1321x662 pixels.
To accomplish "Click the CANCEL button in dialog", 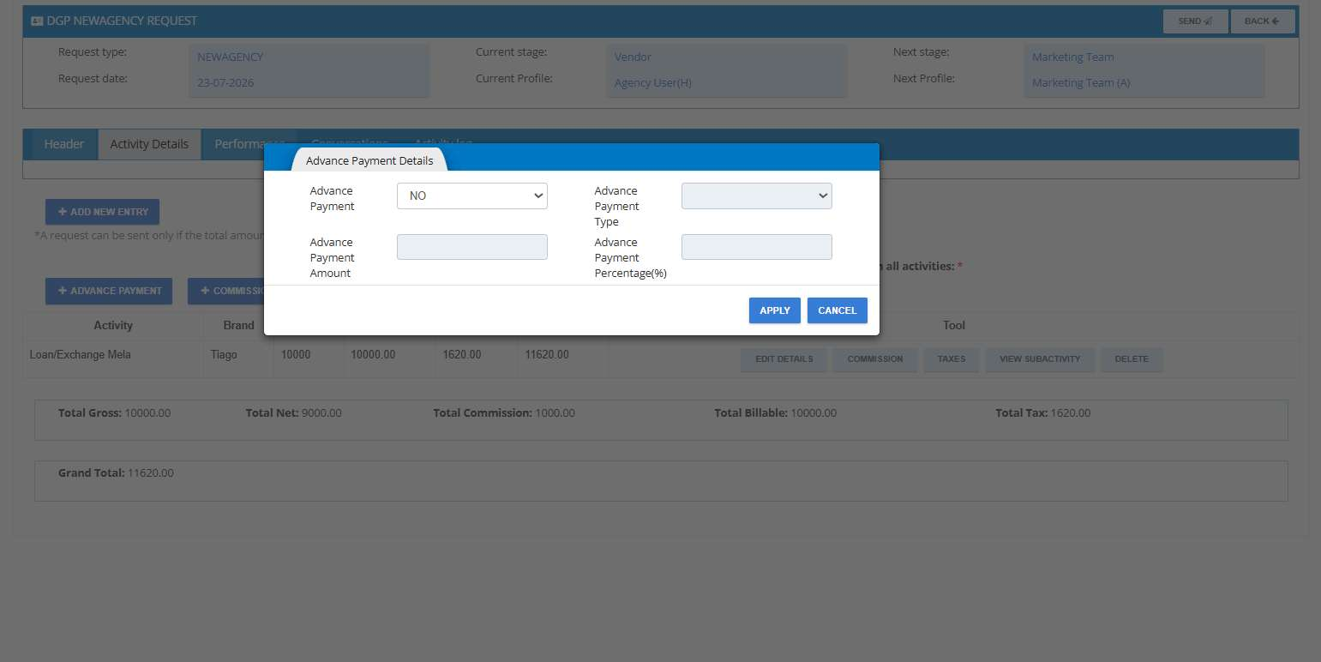I will click(838, 310).
